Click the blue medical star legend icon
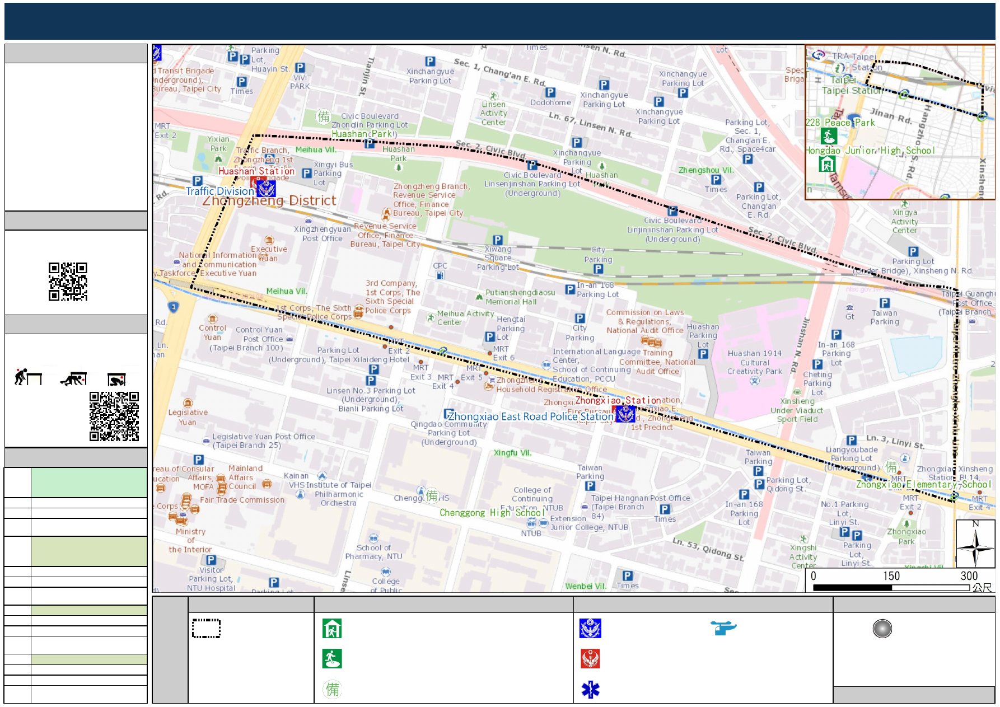Screen dimensions: 1000x707 click(x=590, y=690)
